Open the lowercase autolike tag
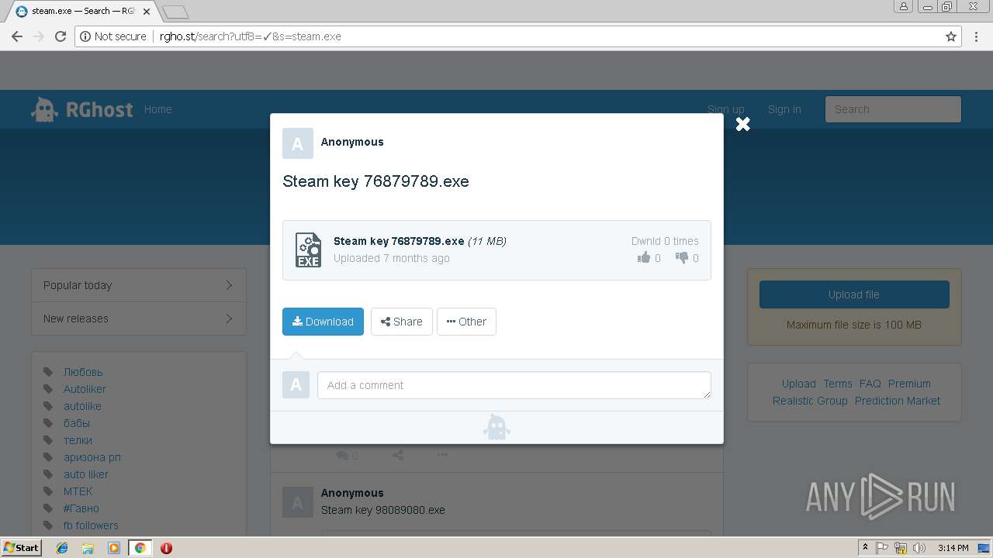This screenshot has width=993, height=558. click(82, 406)
